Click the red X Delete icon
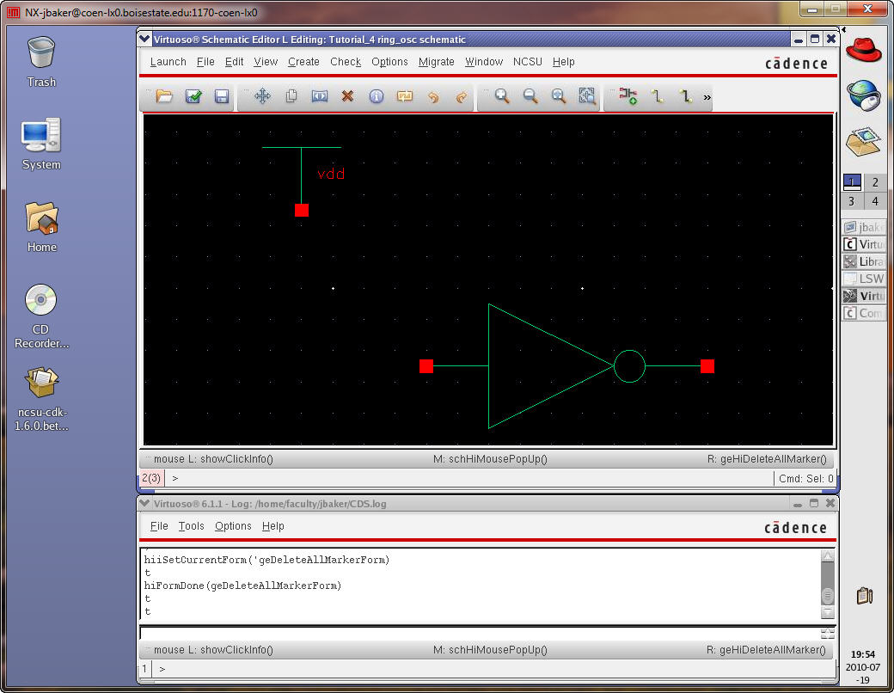The height and width of the screenshot is (693, 894). point(347,97)
